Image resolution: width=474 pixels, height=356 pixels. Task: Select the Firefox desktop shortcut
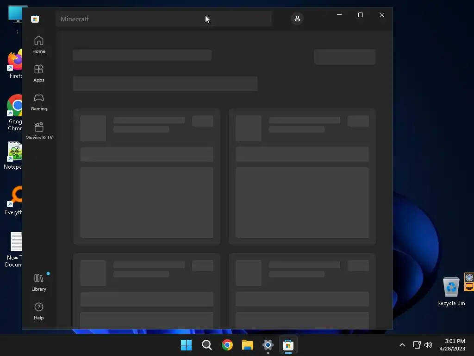coord(14,64)
